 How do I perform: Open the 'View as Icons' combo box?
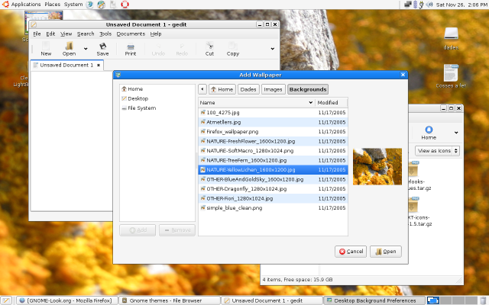pyautogui.click(x=437, y=151)
